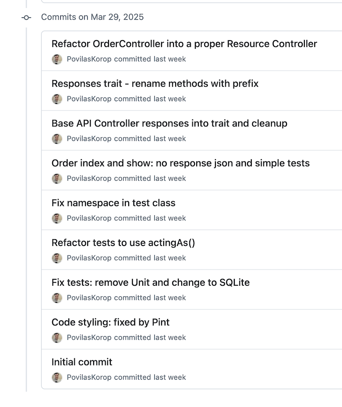The height and width of the screenshot is (407, 342).
Task: Open 'Responses trait - rename methods with prefix' commit
Action: [x=155, y=84]
